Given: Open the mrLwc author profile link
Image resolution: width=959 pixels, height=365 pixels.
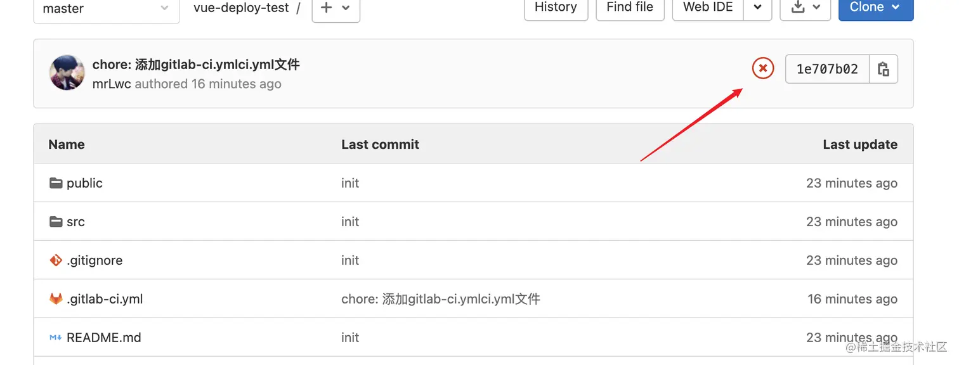Looking at the screenshot, I should [x=112, y=84].
